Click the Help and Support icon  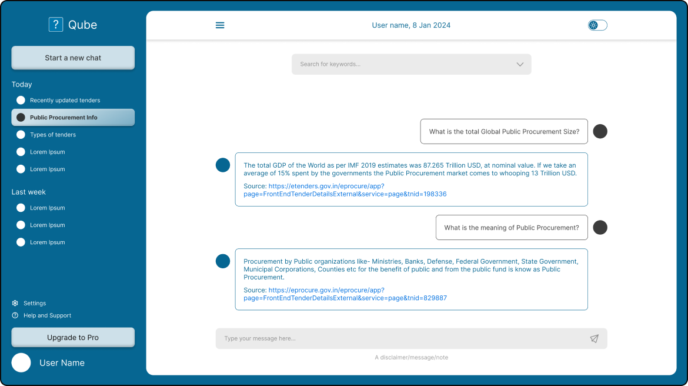(x=15, y=315)
